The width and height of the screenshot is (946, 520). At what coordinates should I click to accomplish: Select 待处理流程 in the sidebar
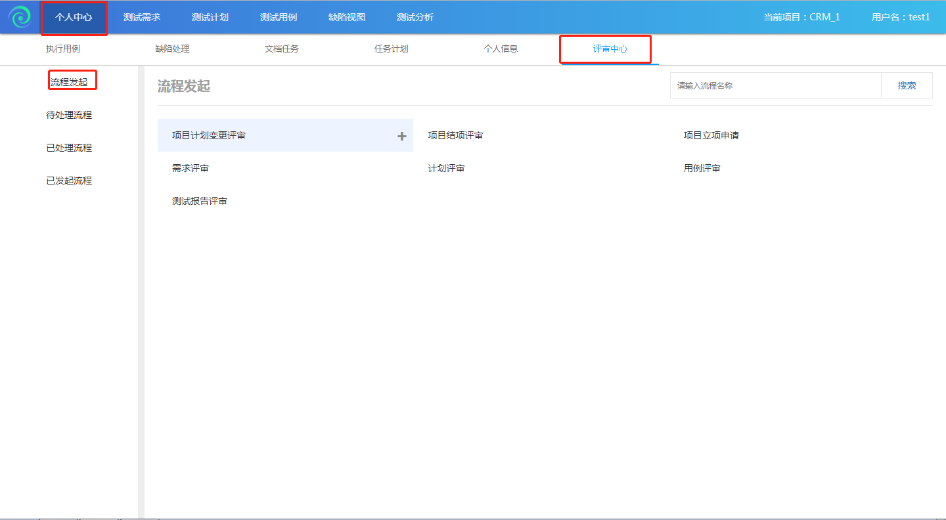[69, 116]
